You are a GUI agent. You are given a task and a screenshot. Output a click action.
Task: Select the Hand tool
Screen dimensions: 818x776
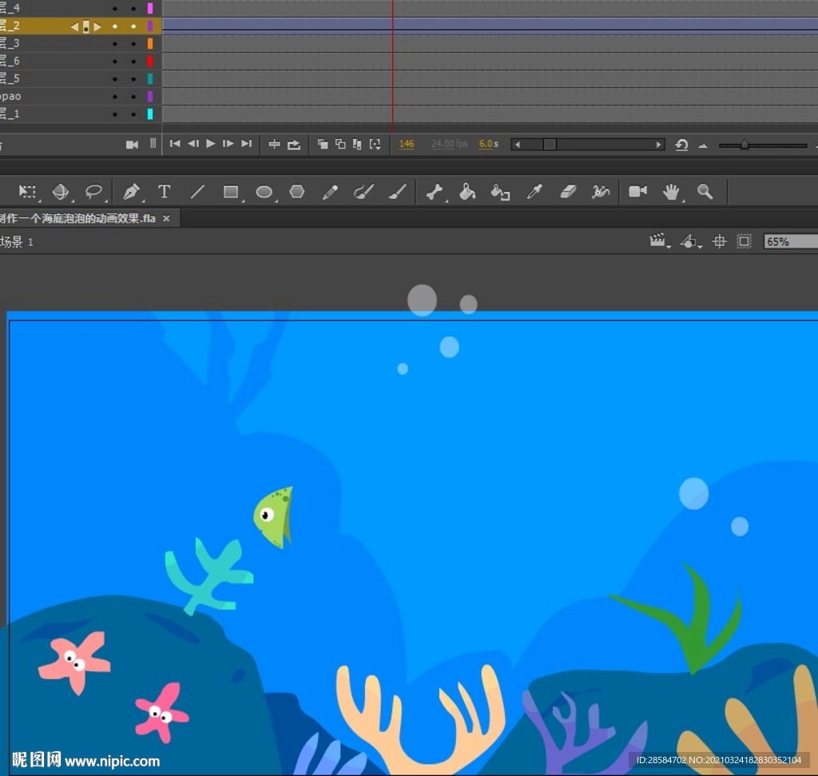point(671,192)
